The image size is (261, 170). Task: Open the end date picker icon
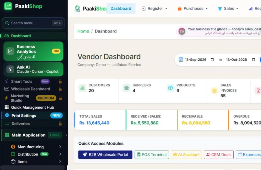pyautogui.click(x=253, y=60)
